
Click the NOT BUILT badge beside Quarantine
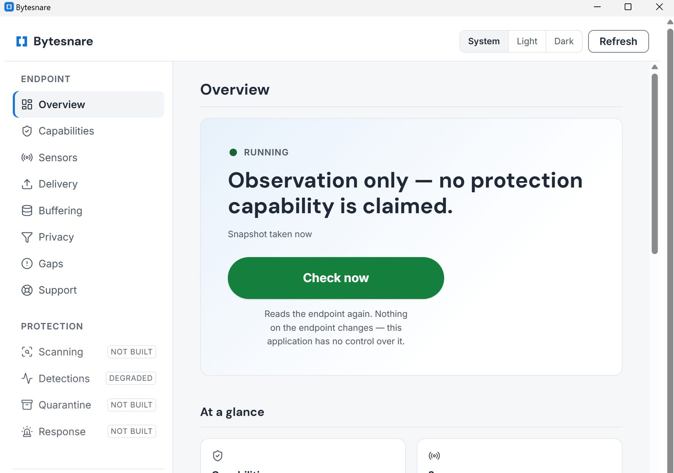click(x=131, y=405)
